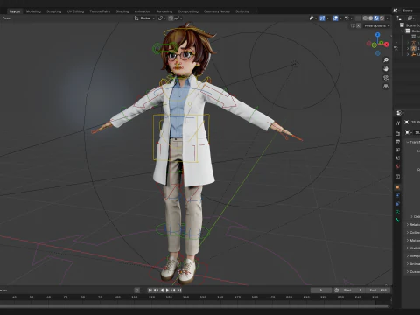Switch to the Animation workspace tab

click(143, 11)
